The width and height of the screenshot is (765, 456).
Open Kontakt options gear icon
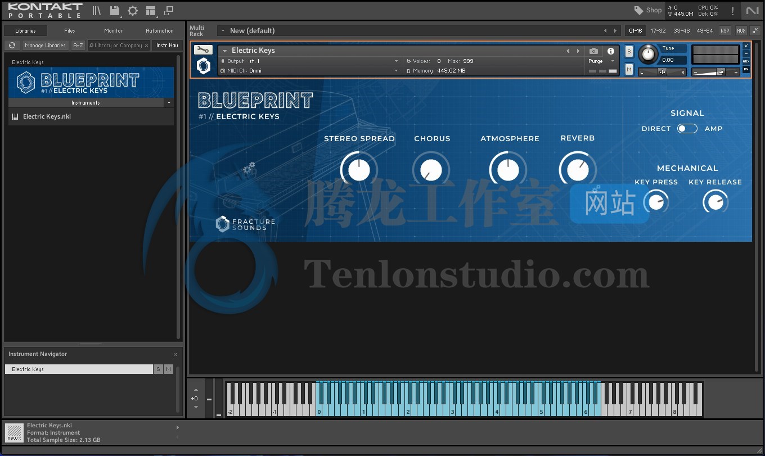pos(133,11)
